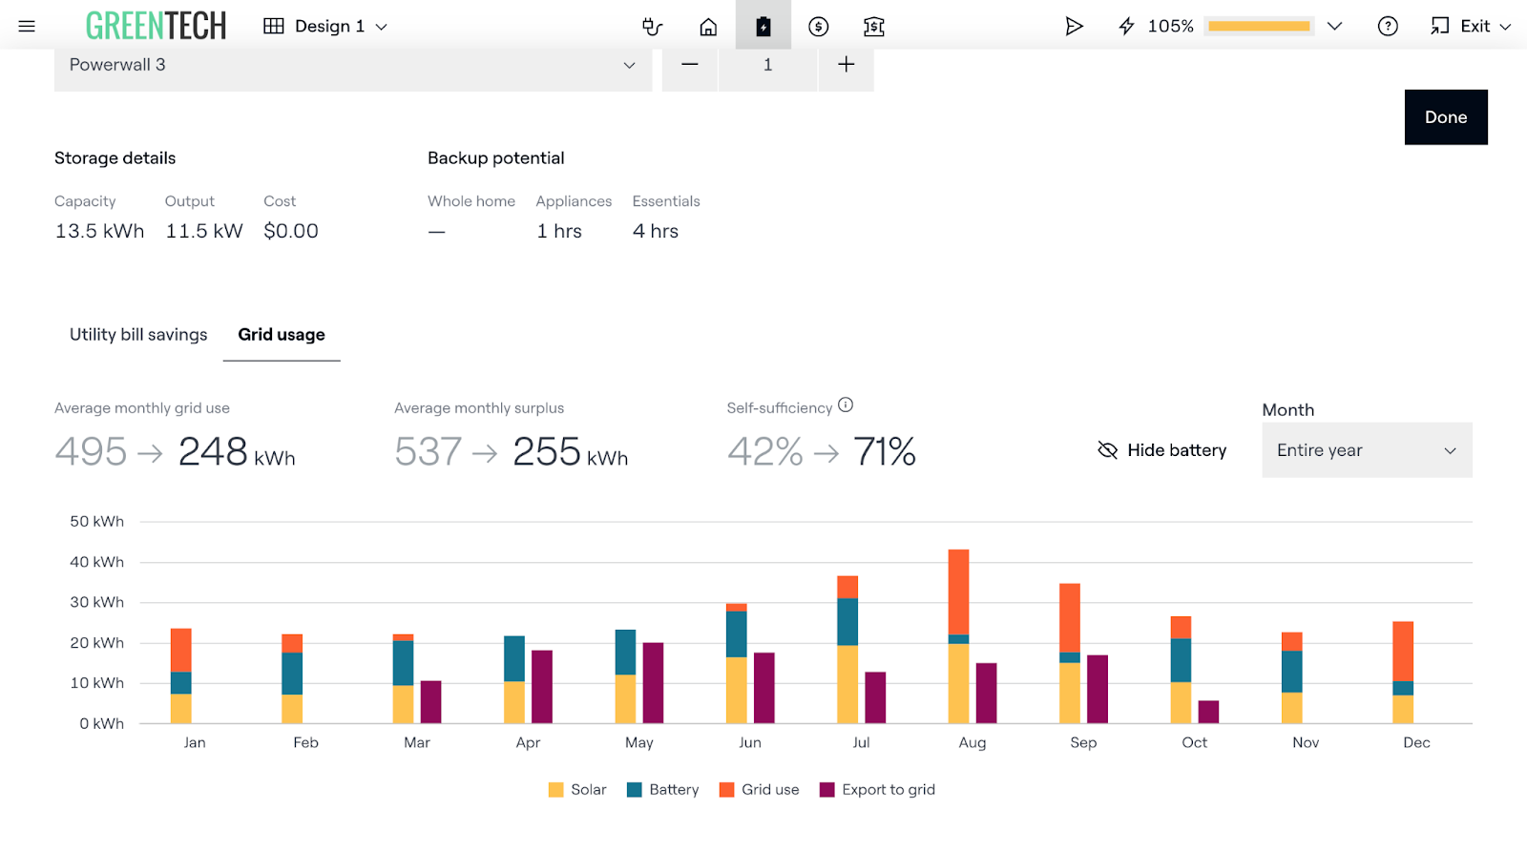Viewport: 1527px width, 851px height.
Task: Toggle Grid use legend series
Action: (759, 790)
